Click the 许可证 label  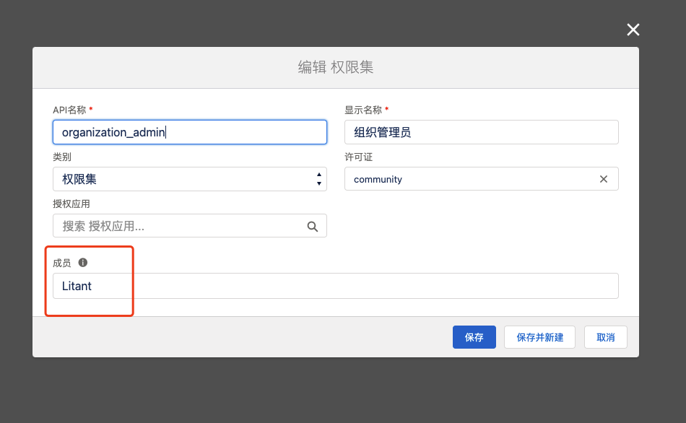coord(358,157)
